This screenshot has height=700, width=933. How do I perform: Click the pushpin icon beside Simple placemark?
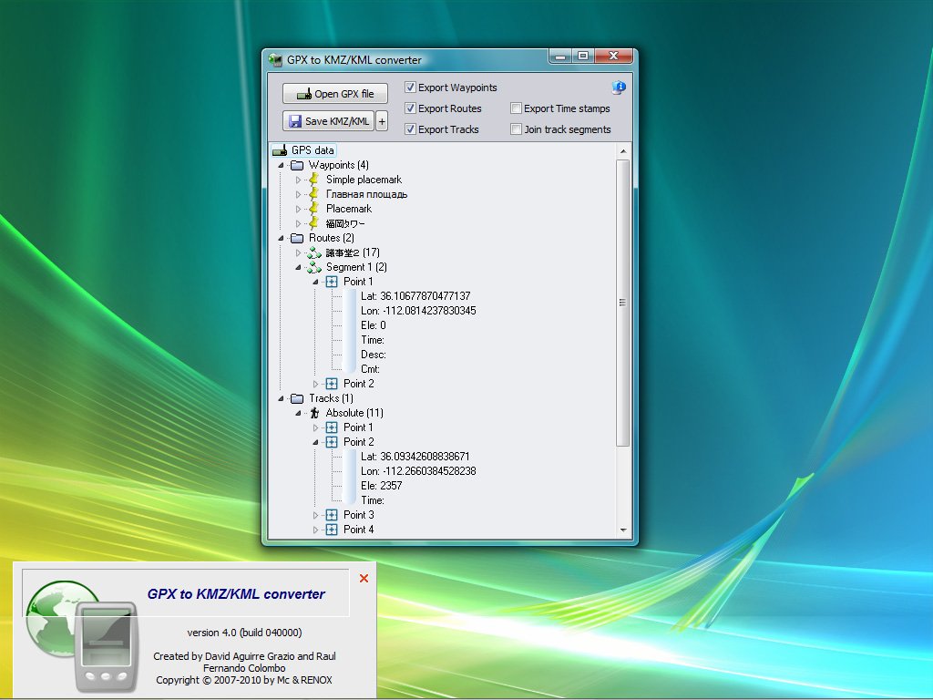314,180
